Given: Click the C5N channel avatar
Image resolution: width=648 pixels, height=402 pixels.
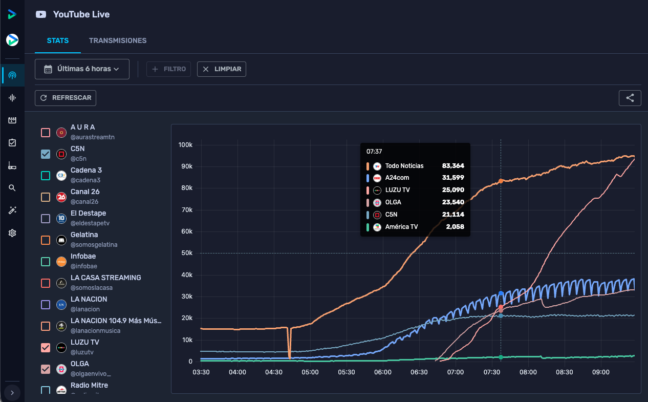Looking at the screenshot, I should click(x=61, y=154).
